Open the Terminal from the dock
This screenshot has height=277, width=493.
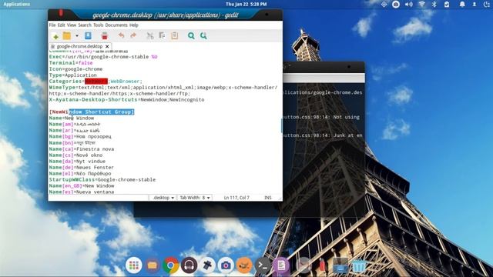pos(263,265)
